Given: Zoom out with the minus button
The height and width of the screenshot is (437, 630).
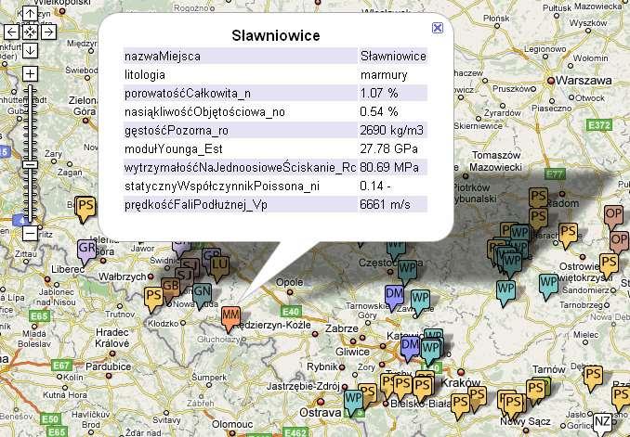Looking at the screenshot, I should click(x=30, y=234).
